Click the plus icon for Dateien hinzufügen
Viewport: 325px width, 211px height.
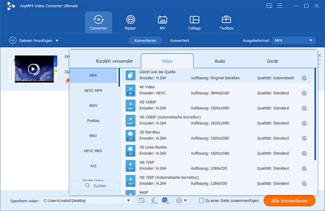click(12, 41)
